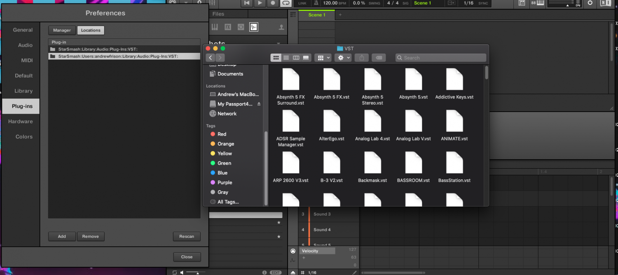Select the samples waveform icon in browser
Image resolution: width=618 pixels, height=275 pixels.
254,27
